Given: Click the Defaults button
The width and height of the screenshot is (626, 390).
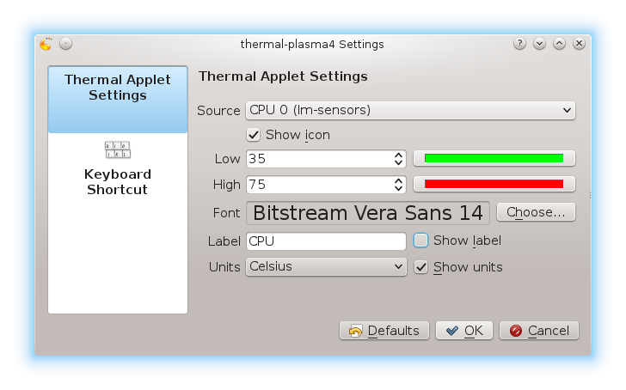Looking at the screenshot, I should (384, 331).
